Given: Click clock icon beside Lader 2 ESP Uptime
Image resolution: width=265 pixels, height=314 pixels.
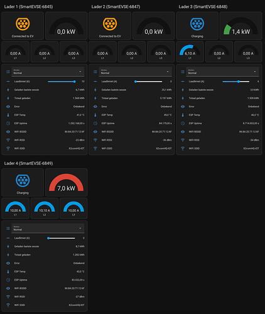Looking at the screenshot, I should (95, 123).
